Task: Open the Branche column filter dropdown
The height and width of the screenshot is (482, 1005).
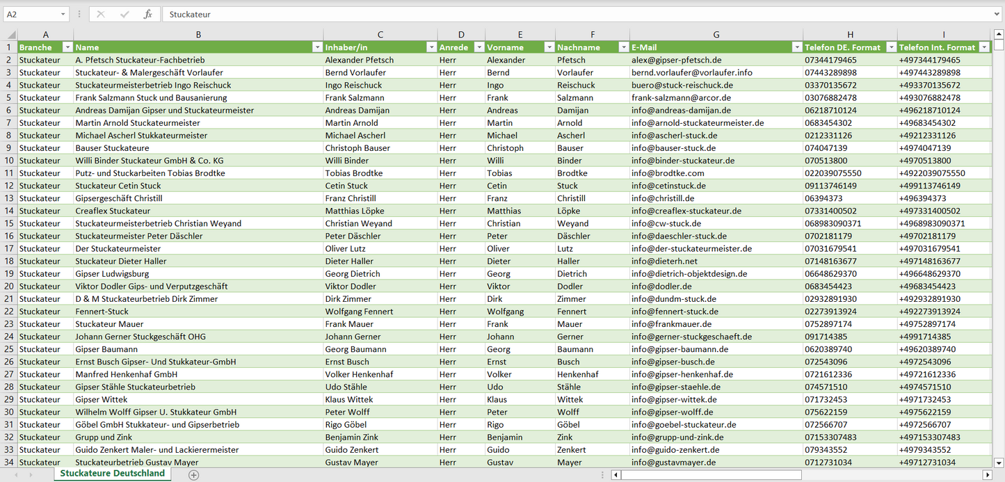Action: 67,47
